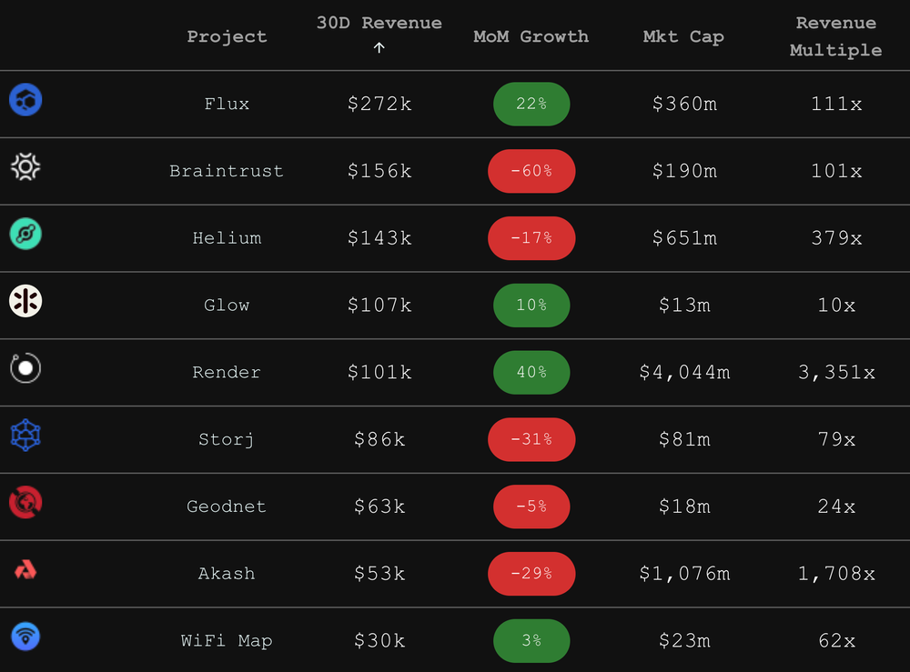This screenshot has height=672, width=910.
Task: Click the Storj blue hexagon logo
Action: (x=25, y=436)
